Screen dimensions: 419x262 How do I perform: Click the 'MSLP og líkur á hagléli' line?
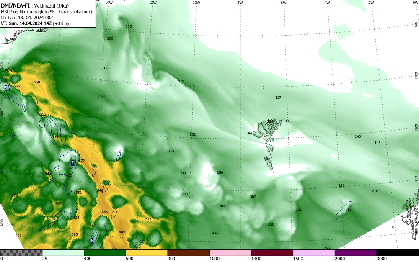(47, 12)
